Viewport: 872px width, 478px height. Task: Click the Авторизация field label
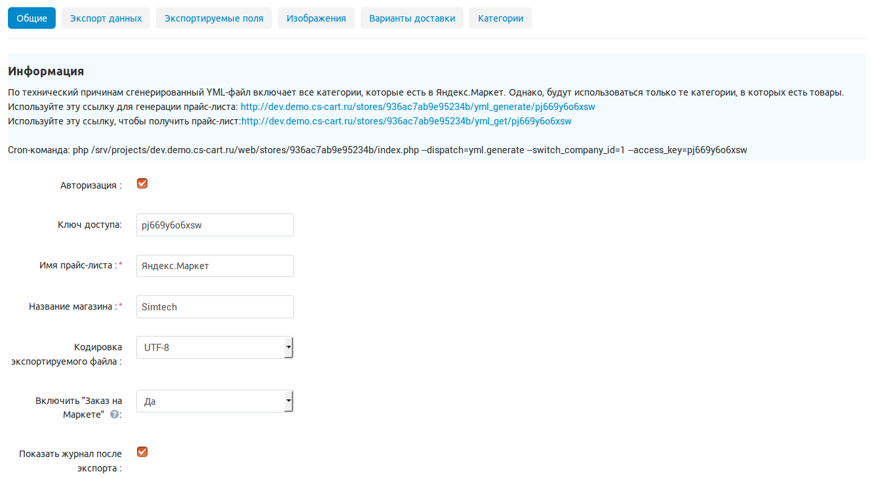tap(90, 185)
